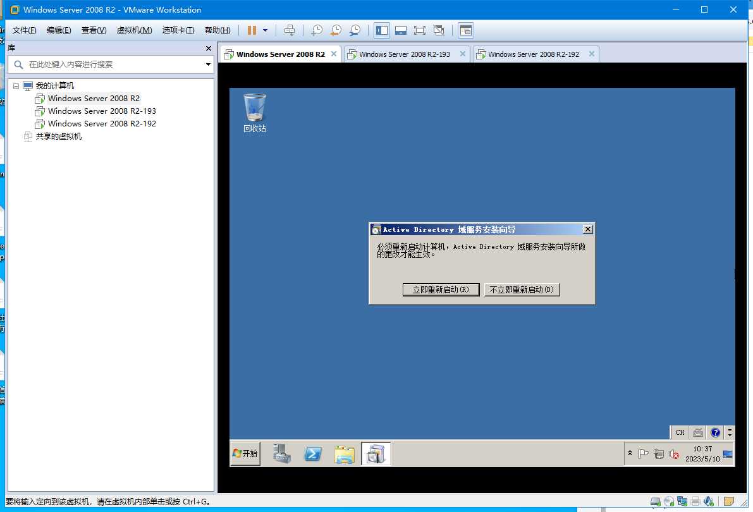This screenshot has width=753, height=512.
Task: Pause the virtual machine using toolbar button
Action: [x=252, y=30]
